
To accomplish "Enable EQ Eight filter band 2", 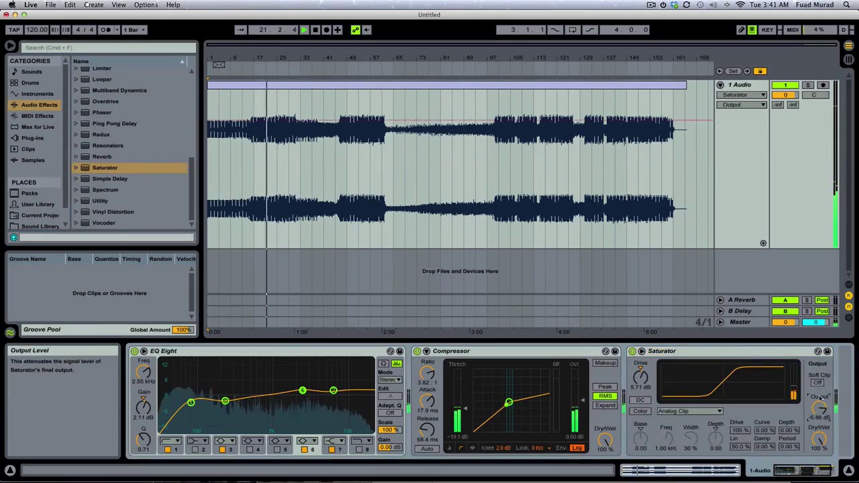I will click(195, 449).
